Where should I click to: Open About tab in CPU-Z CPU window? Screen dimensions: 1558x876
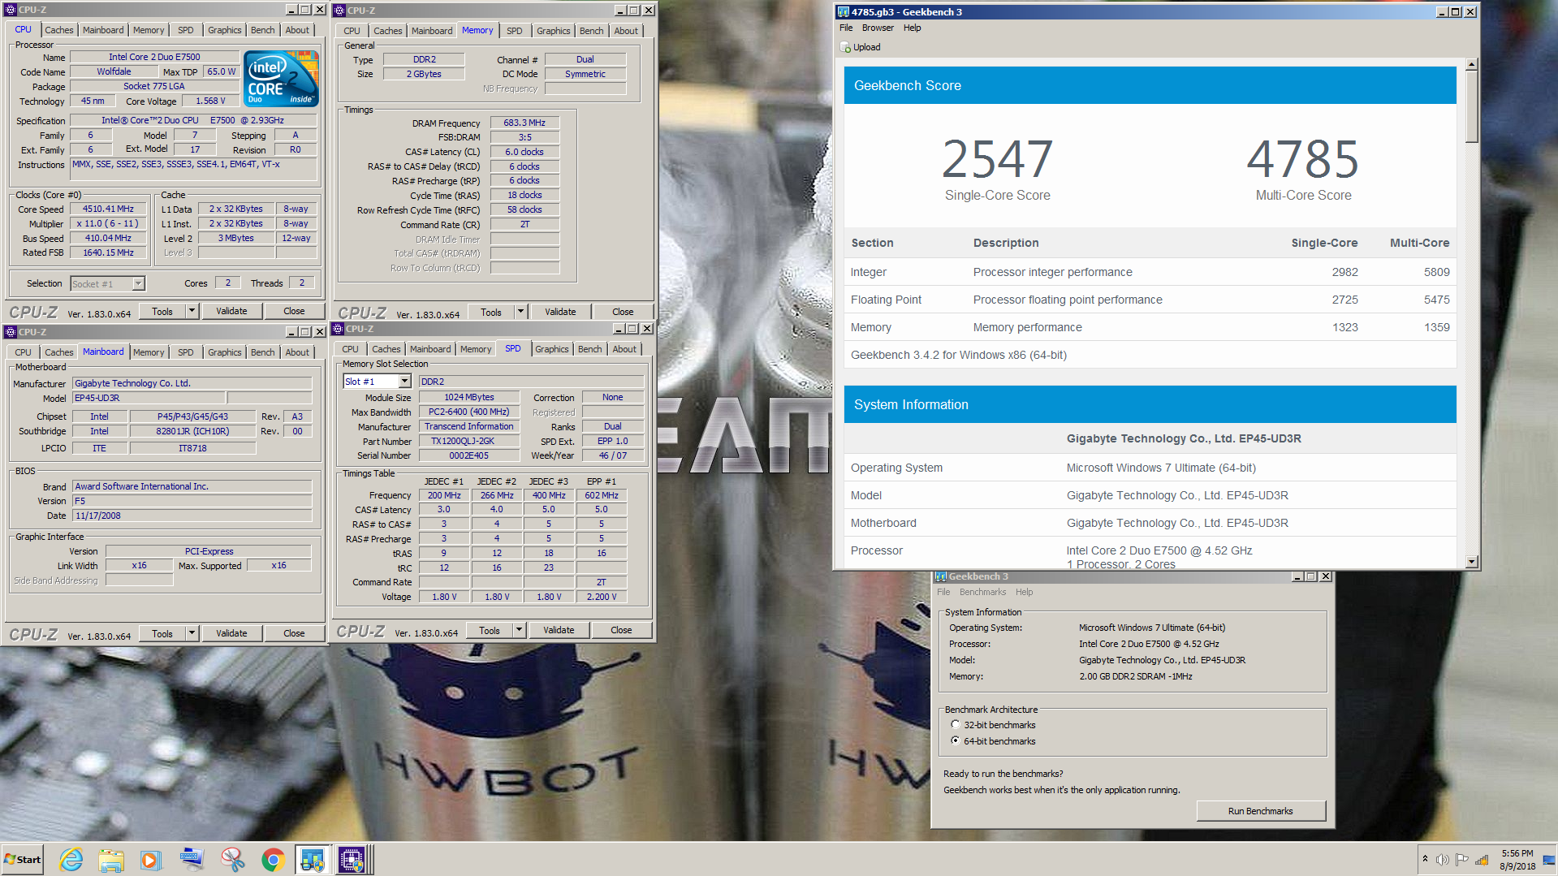point(297,30)
